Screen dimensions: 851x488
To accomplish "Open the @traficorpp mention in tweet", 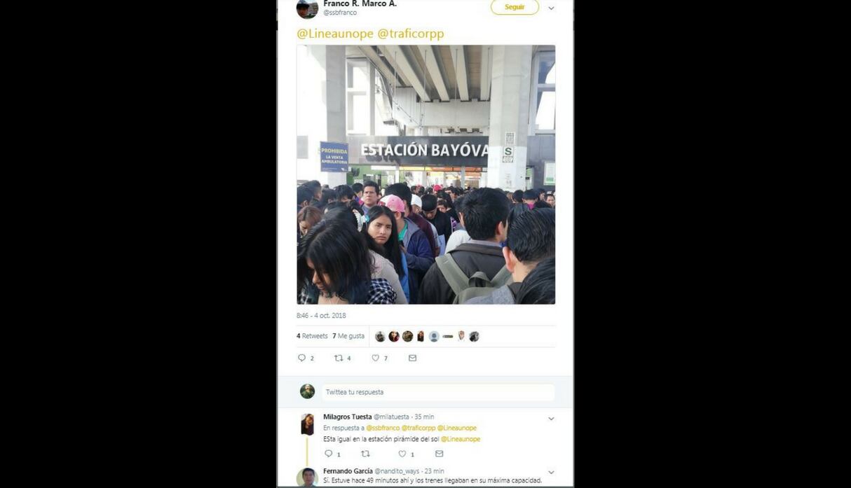I will [x=411, y=34].
